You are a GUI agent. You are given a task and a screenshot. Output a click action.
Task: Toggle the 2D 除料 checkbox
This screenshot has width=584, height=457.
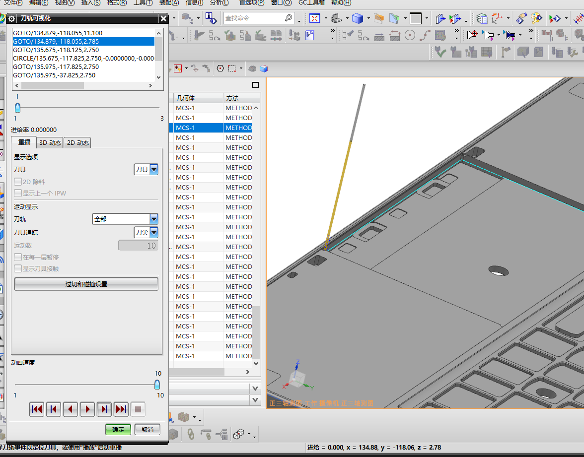pos(18,182)
